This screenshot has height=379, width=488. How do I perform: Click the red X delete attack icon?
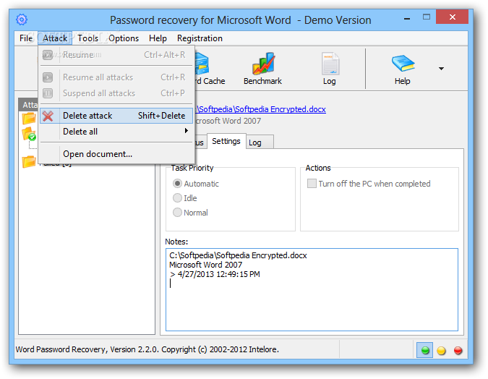[48, 116]
